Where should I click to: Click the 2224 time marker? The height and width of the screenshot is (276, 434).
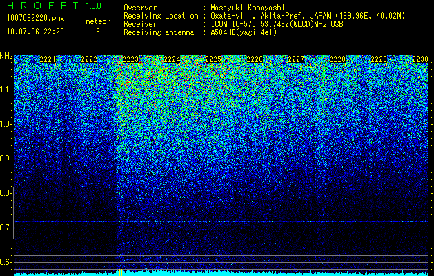172,59
